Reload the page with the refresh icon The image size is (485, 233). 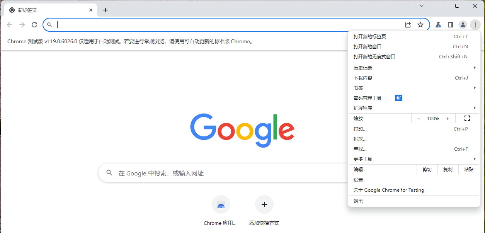(x=34, y=25)
